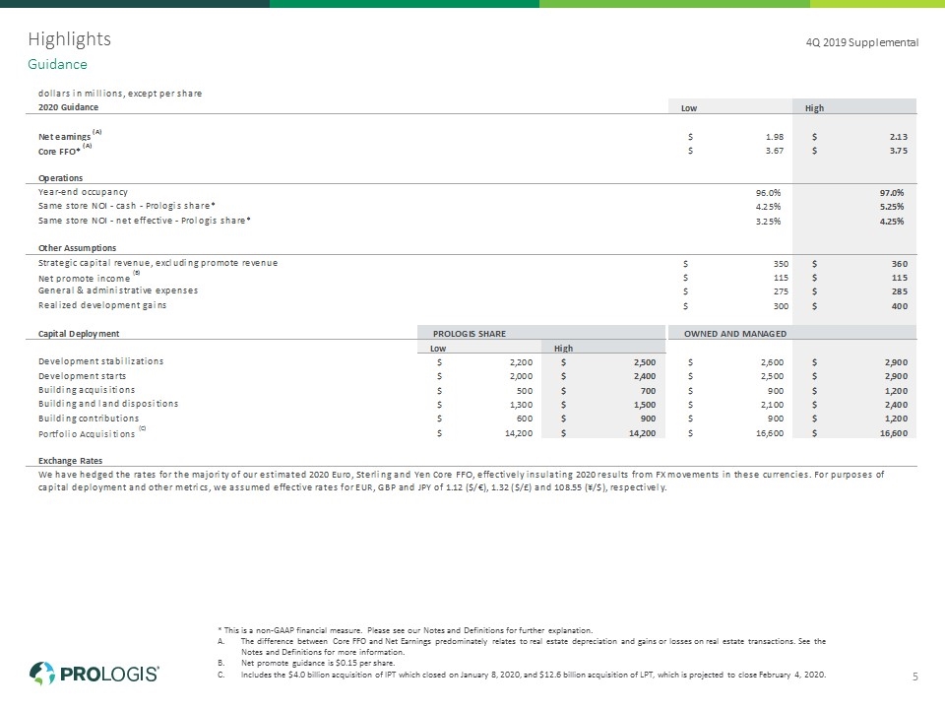
Task: Select Same store NOI net effective label
Action: pyautogui.click(x=145, y=221)
